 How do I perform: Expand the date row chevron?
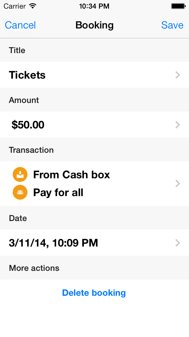point(177,243)
